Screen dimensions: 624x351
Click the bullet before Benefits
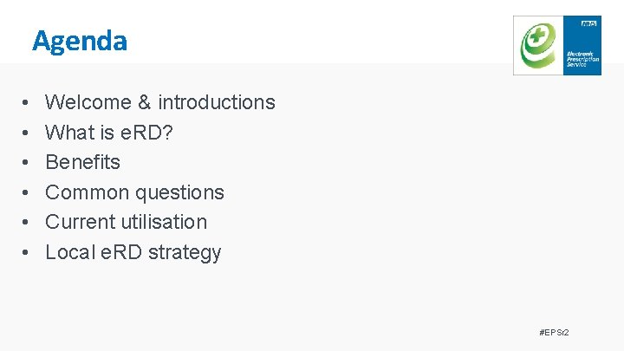pos(29,163)
